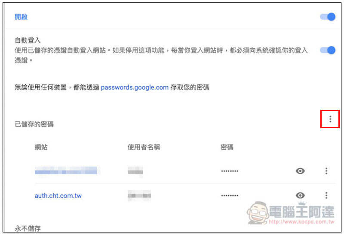
Task: Open the passwords.google.com link
Action: (x=135, y=87)
